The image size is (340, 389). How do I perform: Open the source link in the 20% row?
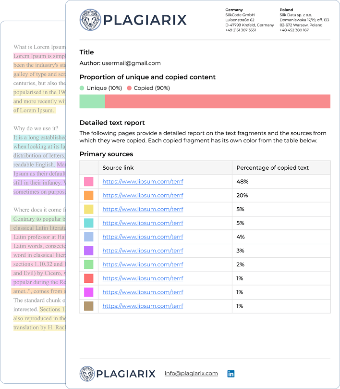(x=143, y=196)
